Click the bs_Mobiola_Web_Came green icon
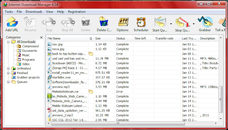Screen dimensions: 228x130 click(x=50, y=96)
